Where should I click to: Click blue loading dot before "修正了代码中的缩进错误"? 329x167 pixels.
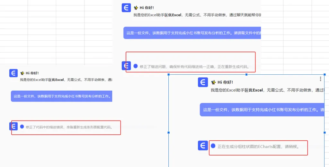[22, 127]
